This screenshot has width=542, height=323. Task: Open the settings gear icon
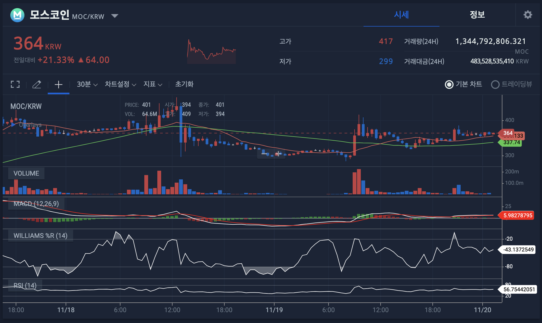[x=528, y=15]
